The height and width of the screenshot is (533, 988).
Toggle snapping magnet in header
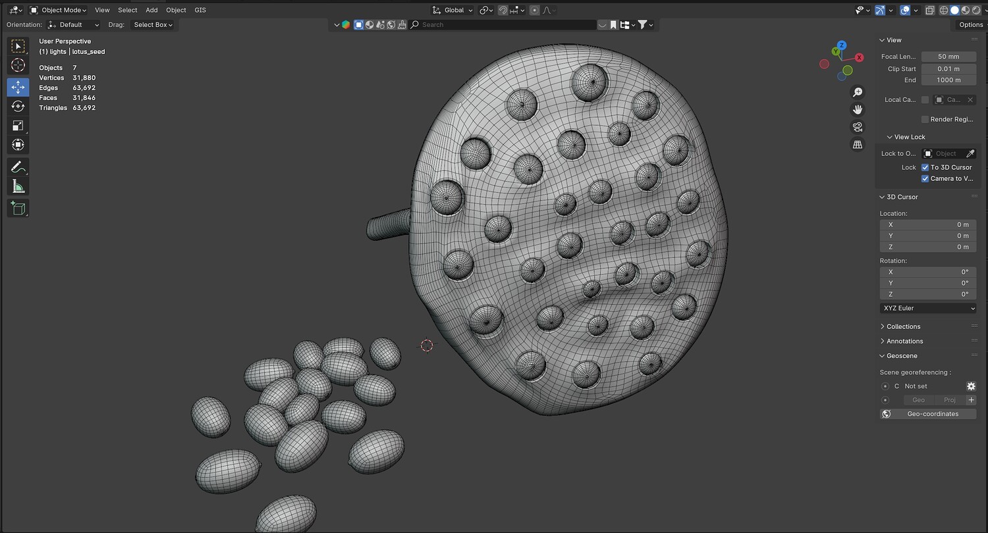503,10
